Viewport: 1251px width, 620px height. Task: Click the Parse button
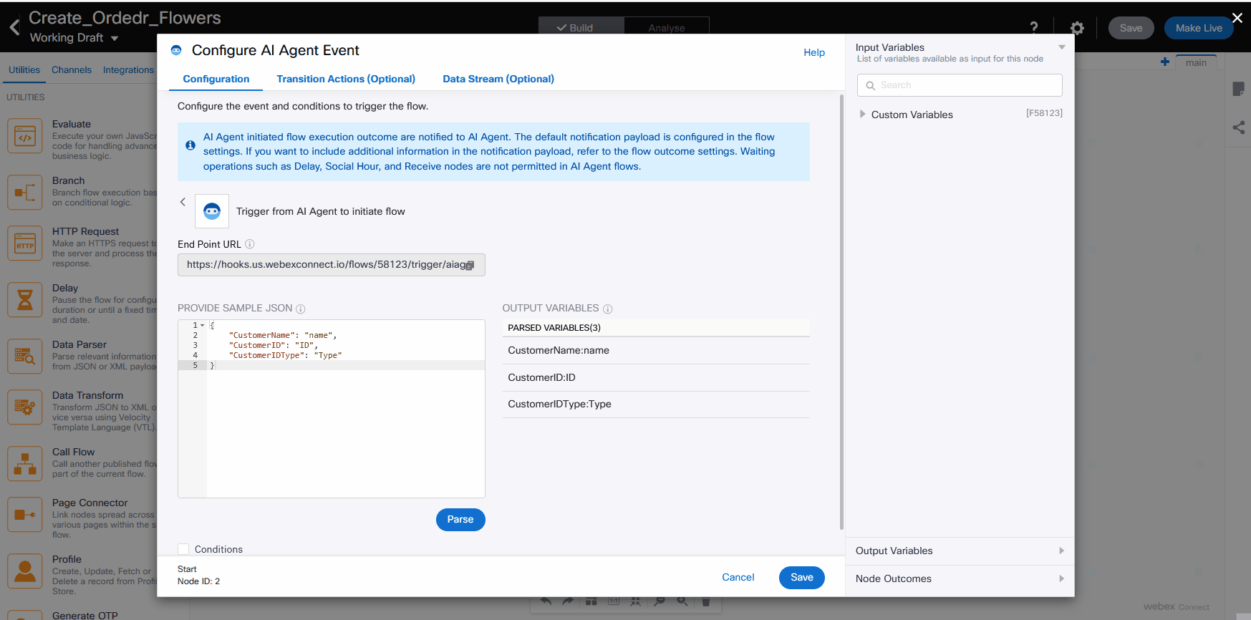pos(460,520)
